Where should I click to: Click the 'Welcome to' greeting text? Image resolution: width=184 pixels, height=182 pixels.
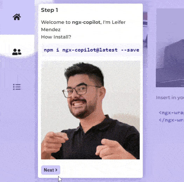tap(56, 22)
